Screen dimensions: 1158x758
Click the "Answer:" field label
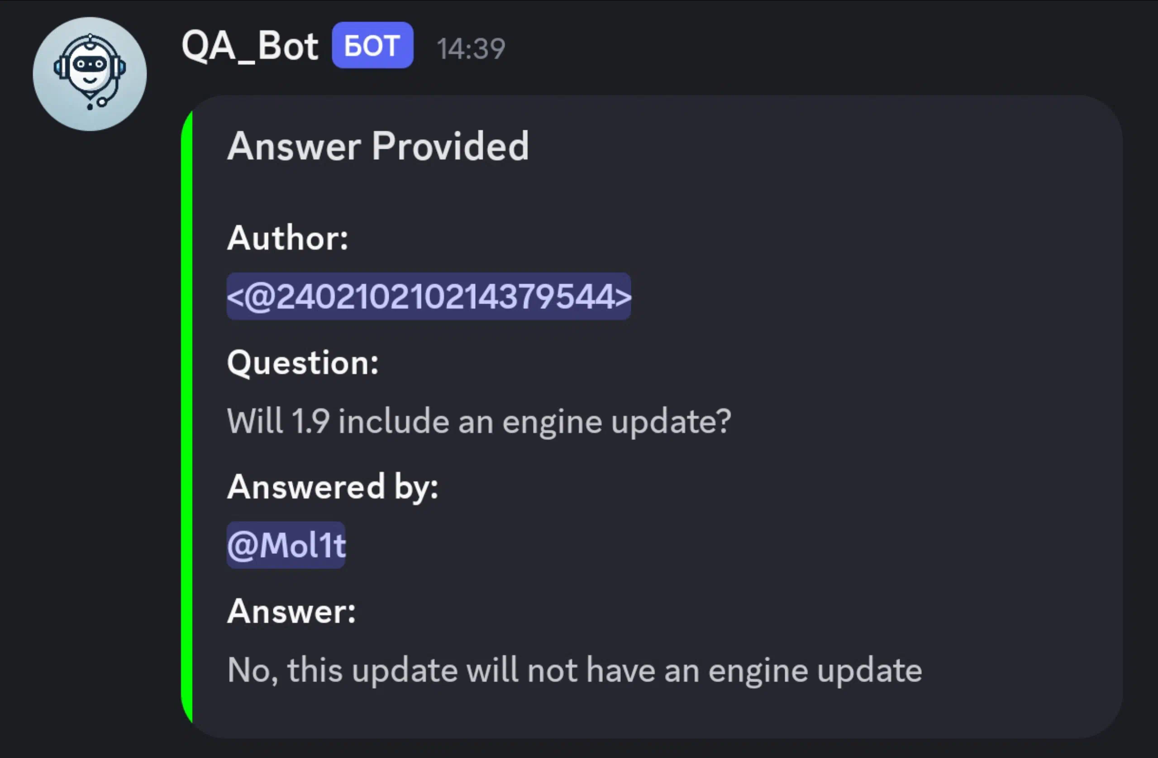point(291,611)
